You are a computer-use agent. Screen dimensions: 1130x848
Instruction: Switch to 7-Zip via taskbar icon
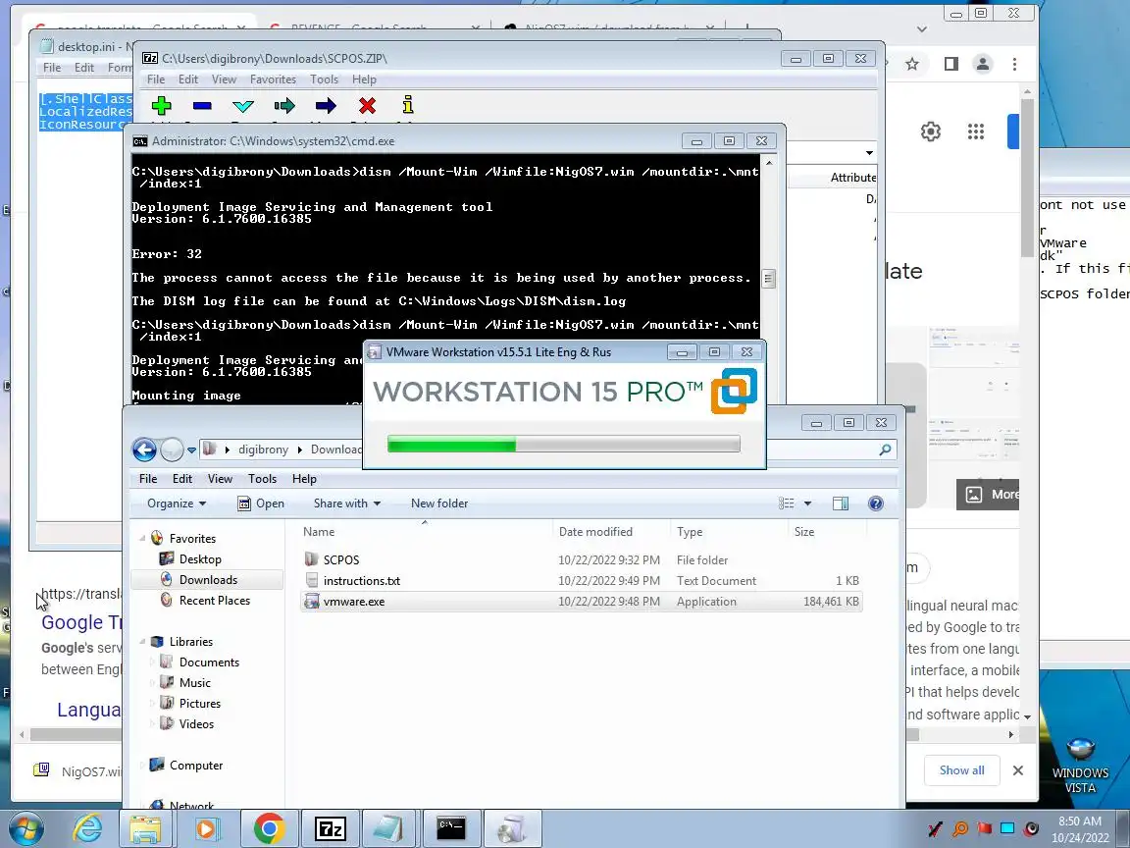click(330, 828)
